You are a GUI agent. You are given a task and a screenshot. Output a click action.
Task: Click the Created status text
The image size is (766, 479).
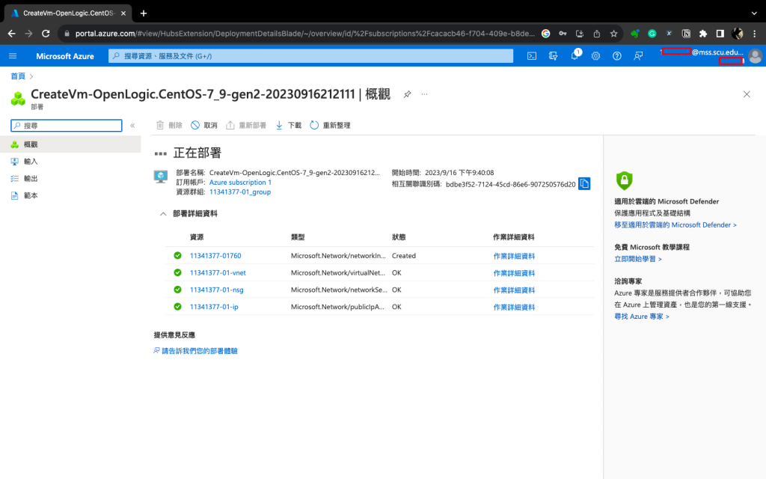403,256
